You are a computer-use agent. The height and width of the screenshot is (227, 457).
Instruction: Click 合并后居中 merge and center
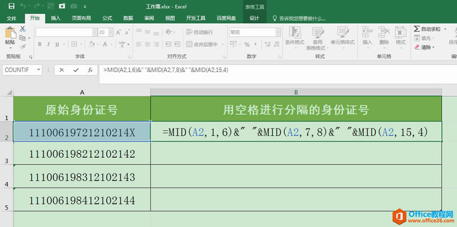pyautogui.click(x=202, y=44)
